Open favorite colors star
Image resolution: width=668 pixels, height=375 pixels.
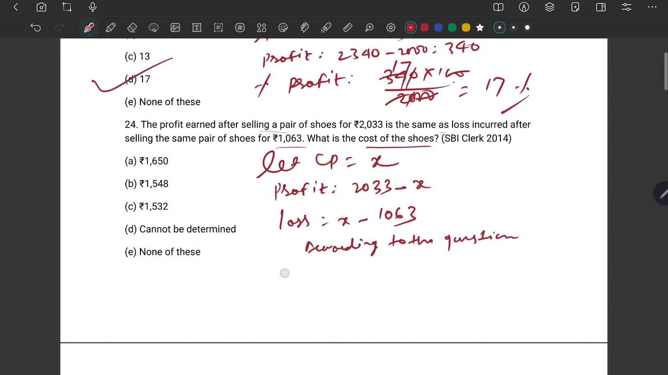coord(480,28)
